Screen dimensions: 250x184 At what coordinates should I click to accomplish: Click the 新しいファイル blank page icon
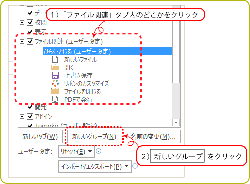pos(55,59)
